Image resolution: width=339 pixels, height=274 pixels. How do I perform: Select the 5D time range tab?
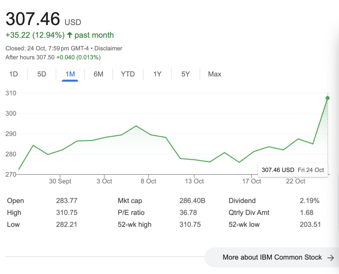point(42,74)
